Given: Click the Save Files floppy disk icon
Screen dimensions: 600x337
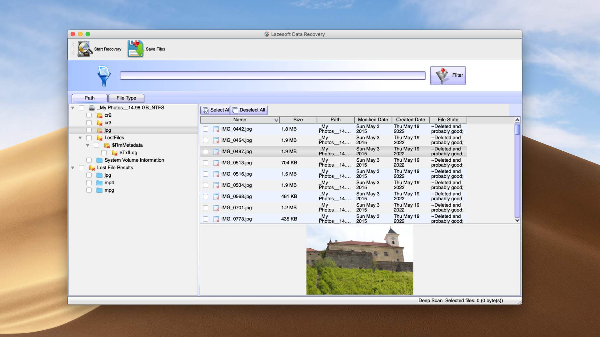Looking at the screenshot, I should point(136,49).
